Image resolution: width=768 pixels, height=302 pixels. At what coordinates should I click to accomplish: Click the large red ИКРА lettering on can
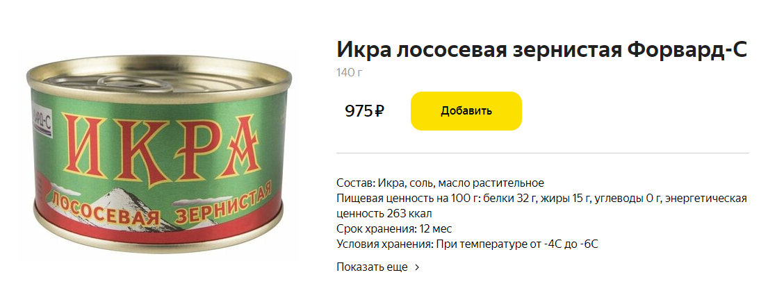[161, 147]
